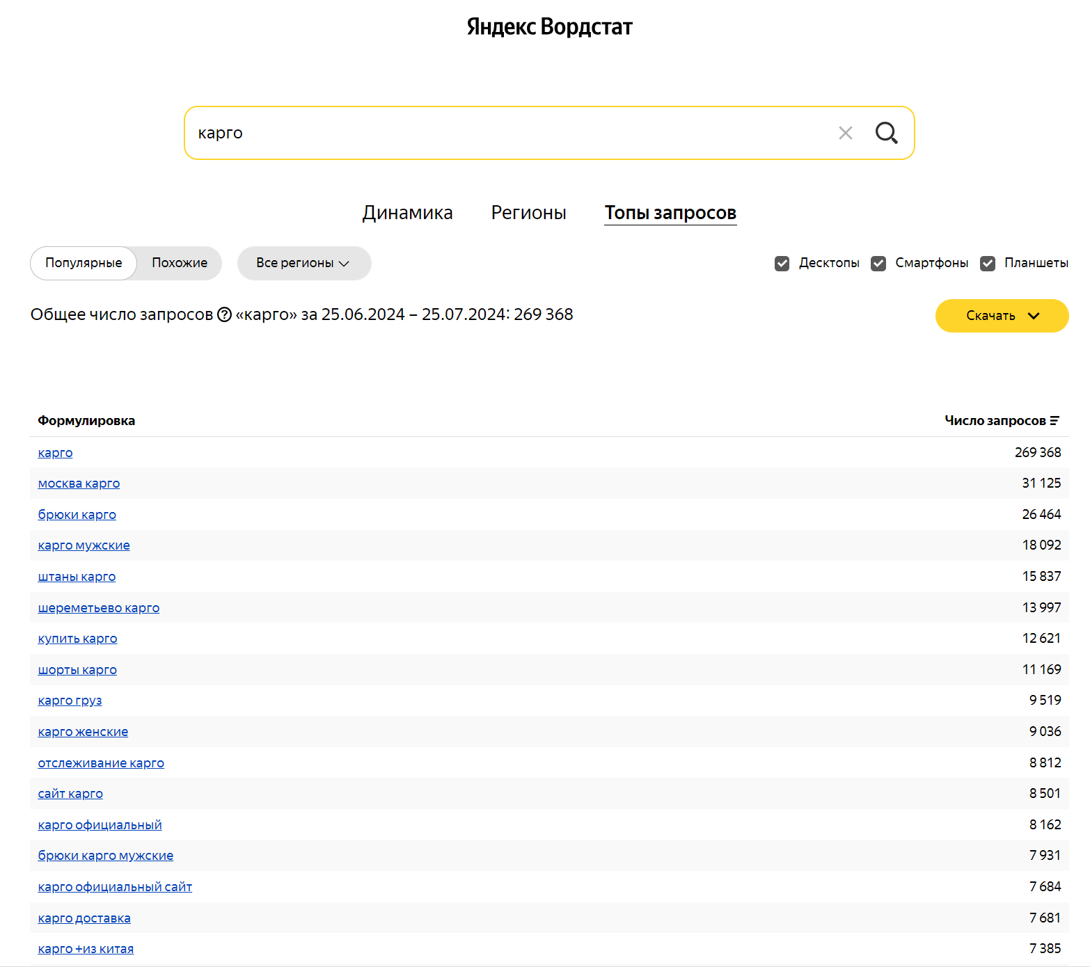Focus the search field containing карго
This screenshot has height=967, width=1090.
508,133
